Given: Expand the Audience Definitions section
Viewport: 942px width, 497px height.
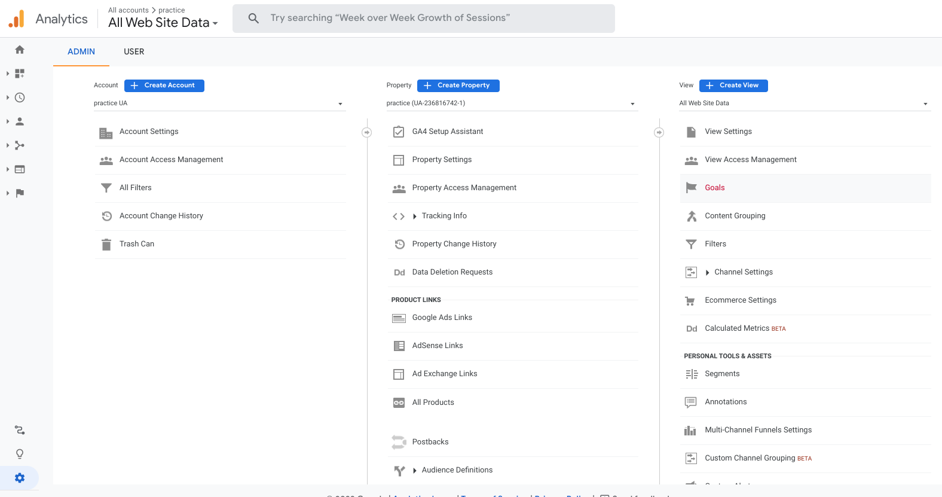Looking at the screenshot, I should (414, 471).
